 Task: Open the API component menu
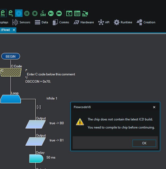[x=104, y=22]
